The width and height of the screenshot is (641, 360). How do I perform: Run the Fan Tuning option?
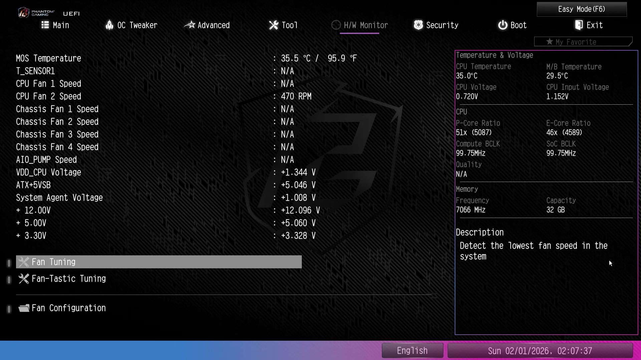click(159, 262)
